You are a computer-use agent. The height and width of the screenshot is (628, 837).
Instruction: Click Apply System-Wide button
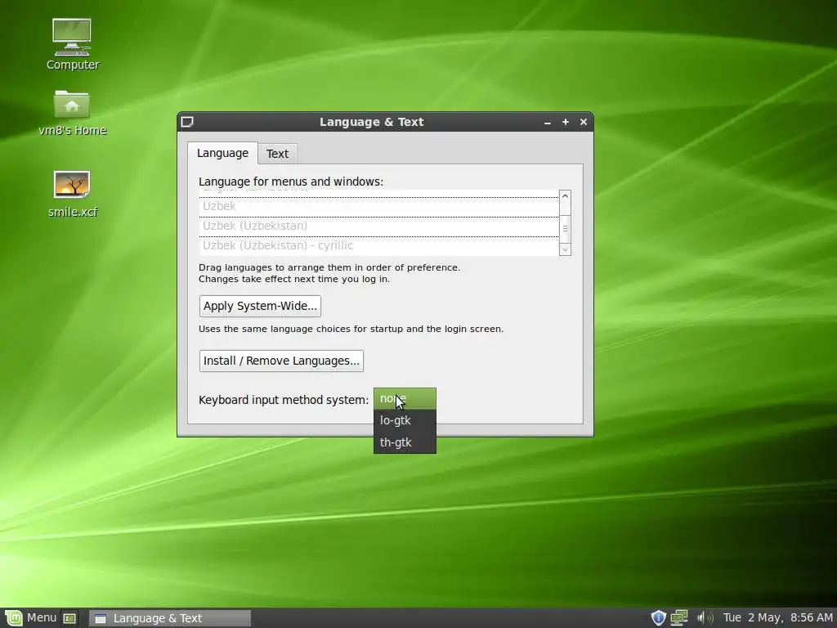260,306
